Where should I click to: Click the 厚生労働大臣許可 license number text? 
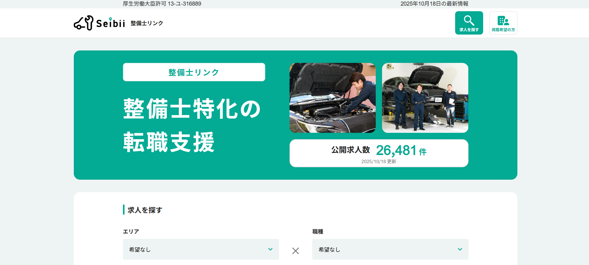162,4
